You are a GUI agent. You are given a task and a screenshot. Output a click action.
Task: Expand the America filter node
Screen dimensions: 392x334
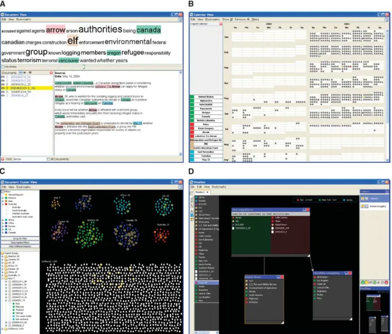point(3,198)
